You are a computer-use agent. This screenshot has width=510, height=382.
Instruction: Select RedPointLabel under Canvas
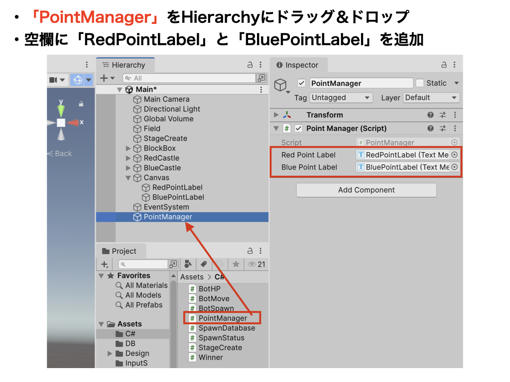point(177,188)
